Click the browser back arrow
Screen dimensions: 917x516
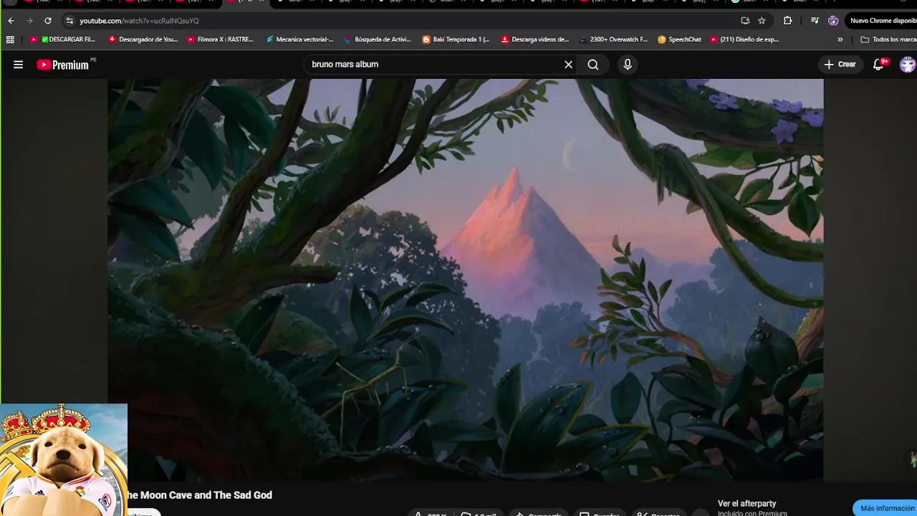click(11, 21)
